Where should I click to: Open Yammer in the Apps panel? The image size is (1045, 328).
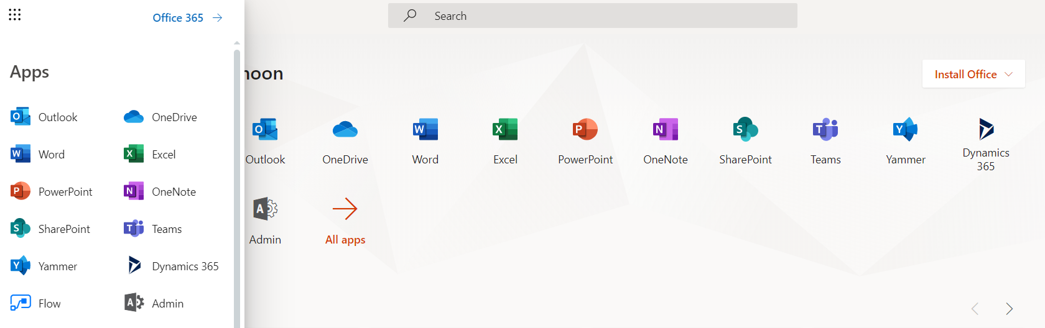click(44, 266)
